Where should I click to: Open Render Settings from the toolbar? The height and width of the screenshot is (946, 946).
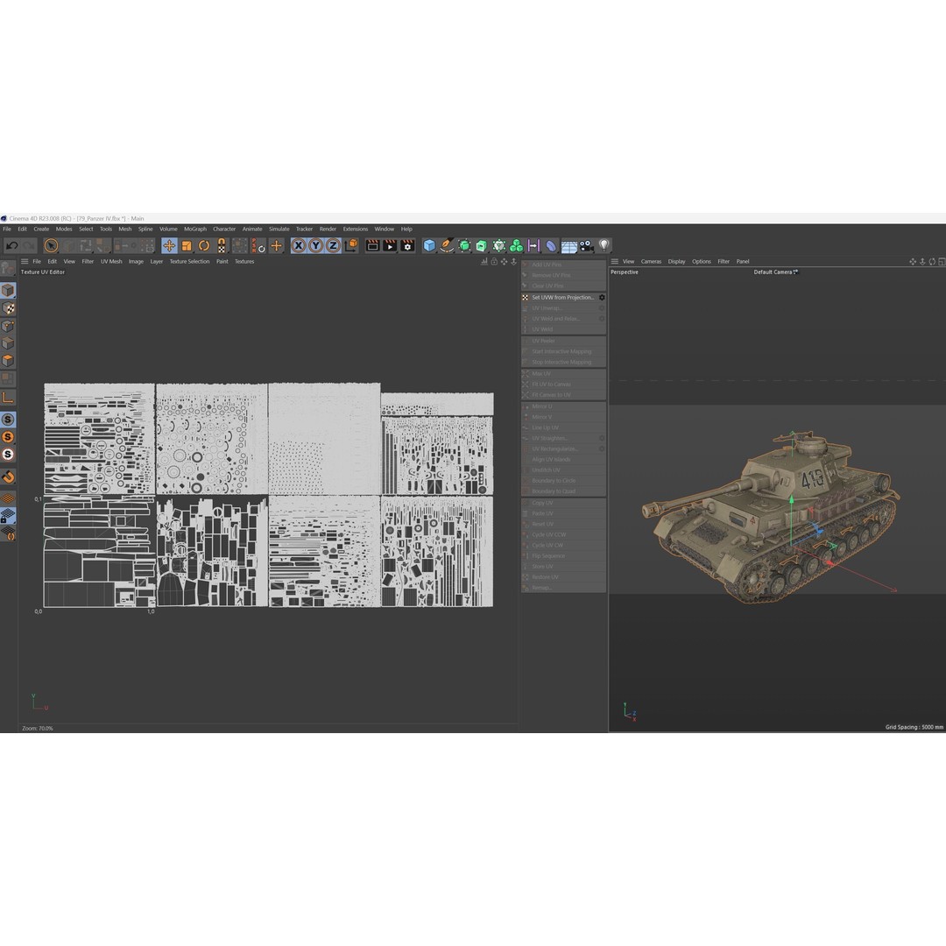[x=406, y=245]
